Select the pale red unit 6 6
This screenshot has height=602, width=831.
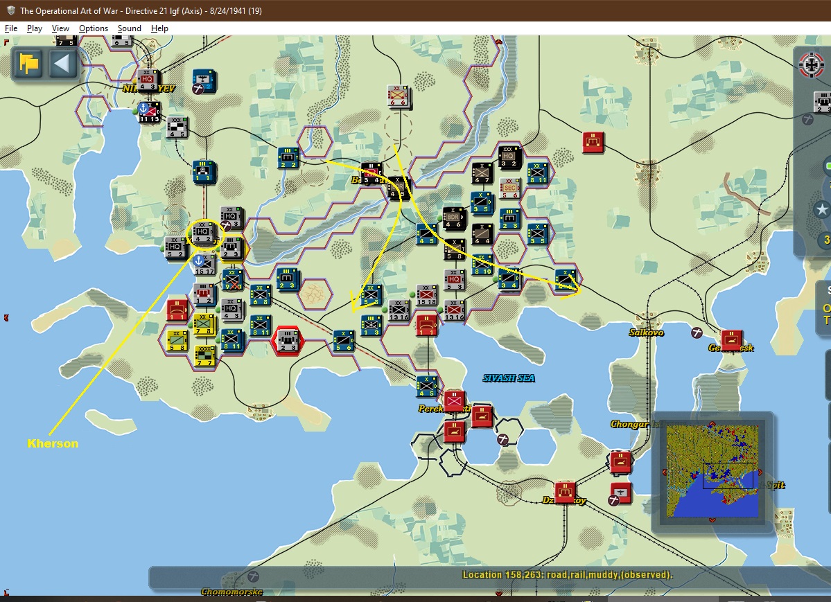point(398,96)
